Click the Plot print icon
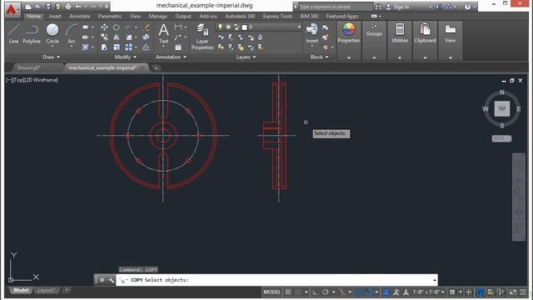This screenshot has width=533, height=300. [68, 7]
